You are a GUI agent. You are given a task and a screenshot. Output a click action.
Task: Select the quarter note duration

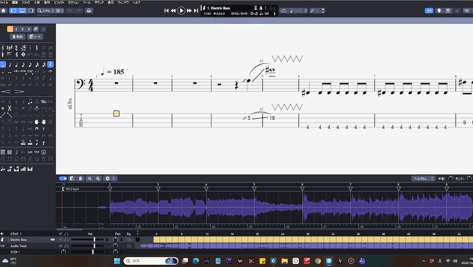click(x=16, y=64)
